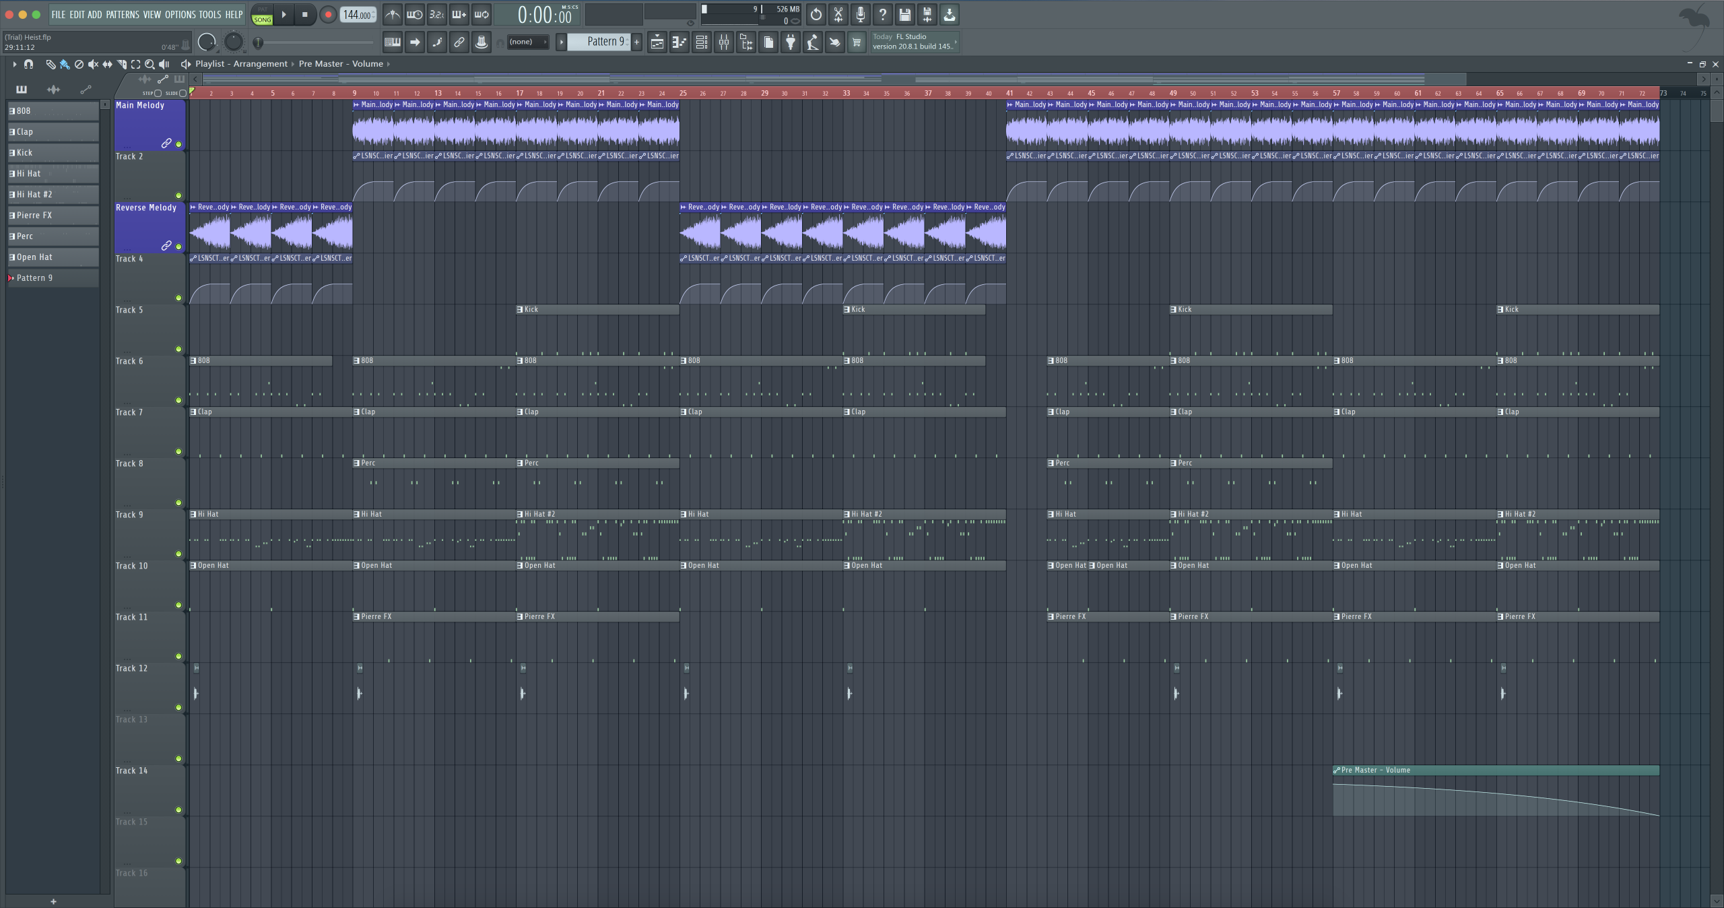Screen dimensions: 1724x908
Task: Toggle the typing keyboard to piano icon
Action: (392, 42)
